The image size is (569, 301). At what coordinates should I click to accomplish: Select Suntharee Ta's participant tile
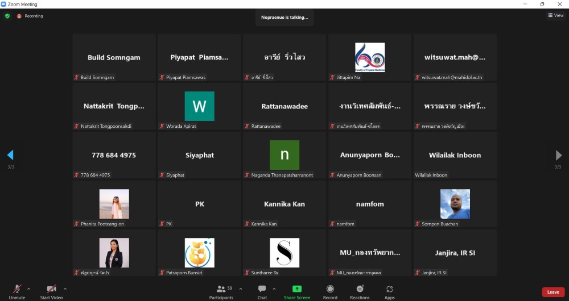pos(284,253)
